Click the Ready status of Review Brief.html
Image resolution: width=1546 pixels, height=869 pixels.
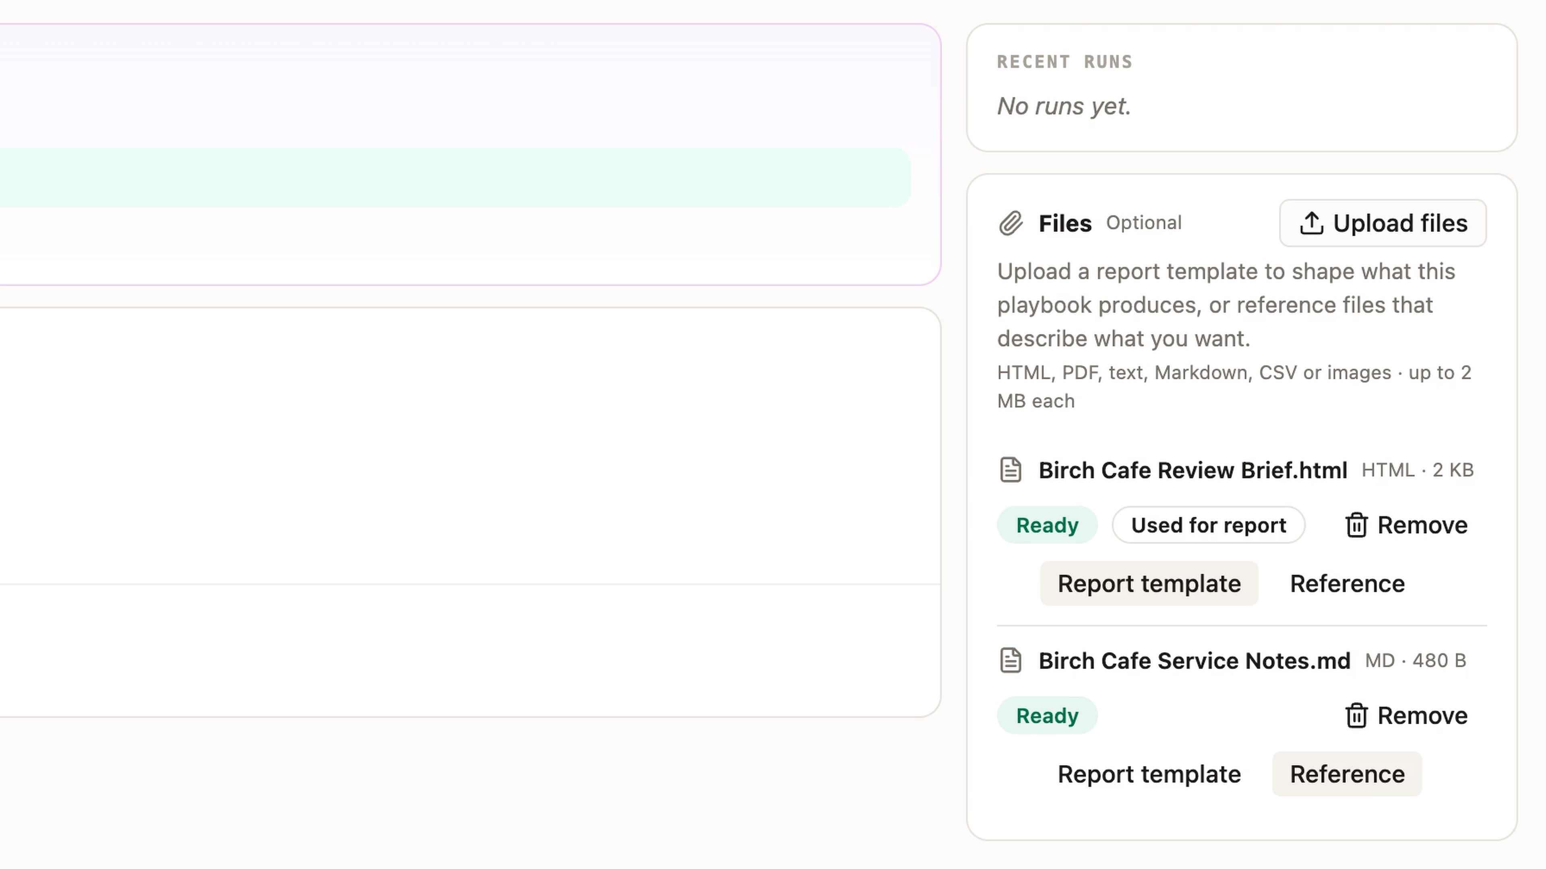(x=1047, y=525)
